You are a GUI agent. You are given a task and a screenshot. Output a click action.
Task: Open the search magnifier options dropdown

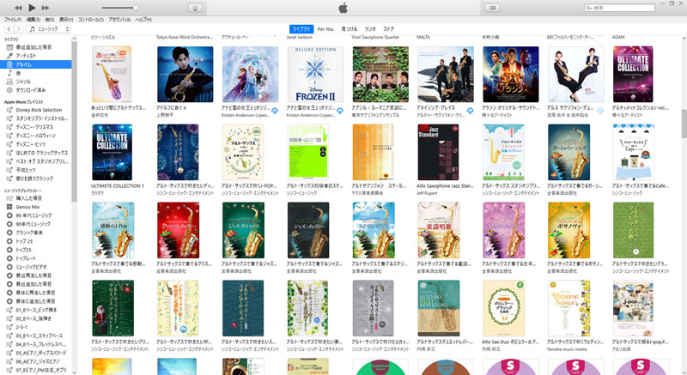click(x=589, y=8)
